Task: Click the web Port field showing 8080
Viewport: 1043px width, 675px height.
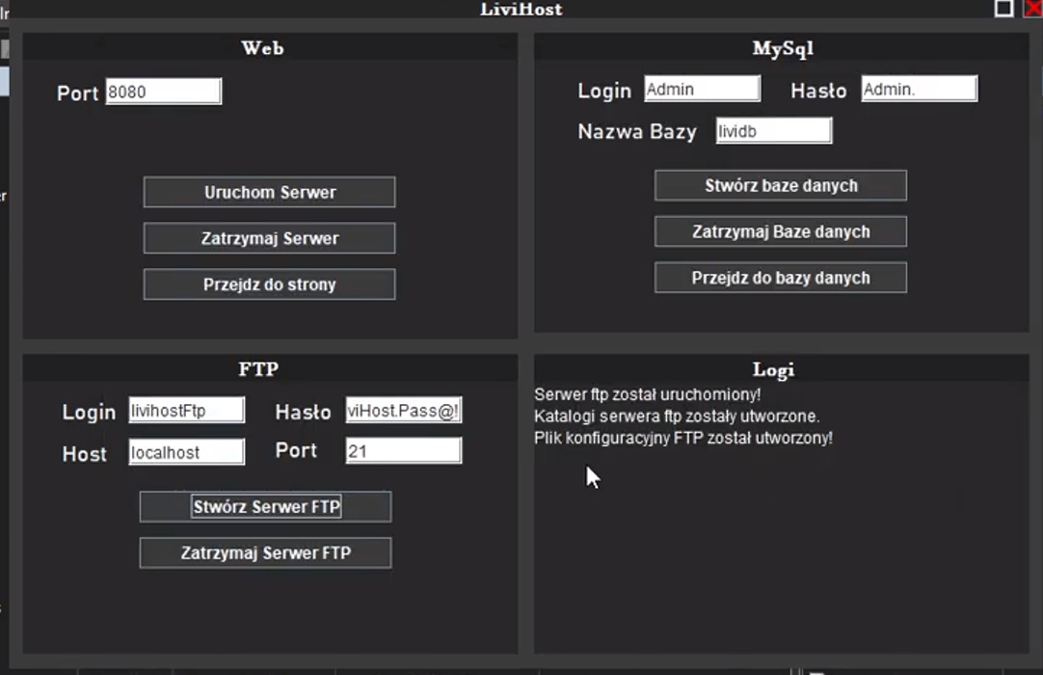Action: click(x=162, y=91)
